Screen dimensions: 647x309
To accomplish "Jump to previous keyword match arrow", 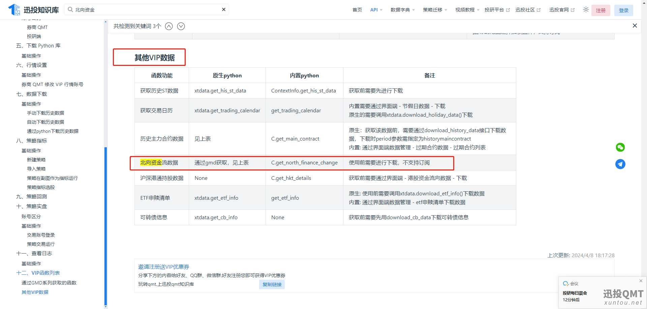I will pyautogui.click(x=169, y=26).
